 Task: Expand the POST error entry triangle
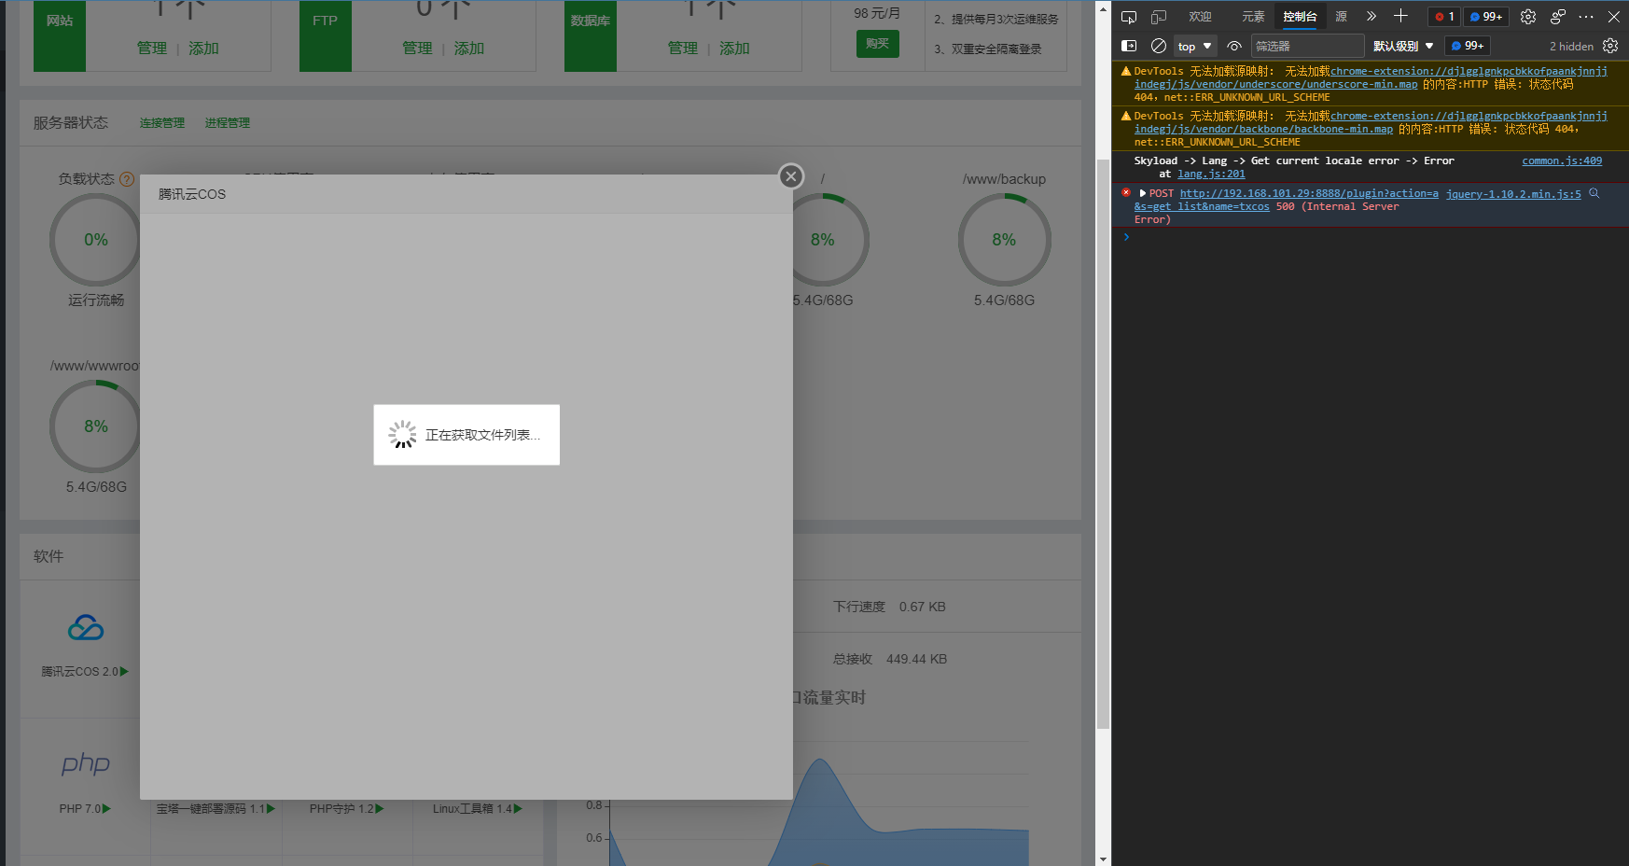click(x=1143, y=193)
